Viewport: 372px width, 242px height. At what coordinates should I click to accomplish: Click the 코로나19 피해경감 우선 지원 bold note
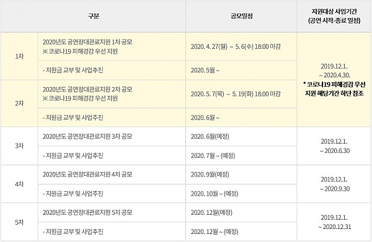click(x=334, y=89)
